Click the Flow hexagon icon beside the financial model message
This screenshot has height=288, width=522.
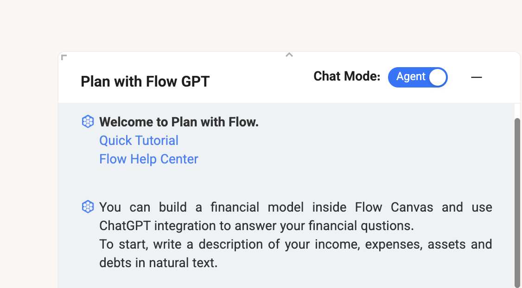tap(88, 207)
